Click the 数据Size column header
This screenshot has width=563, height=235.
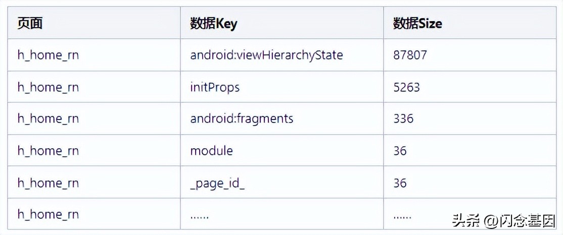[417, 24]
